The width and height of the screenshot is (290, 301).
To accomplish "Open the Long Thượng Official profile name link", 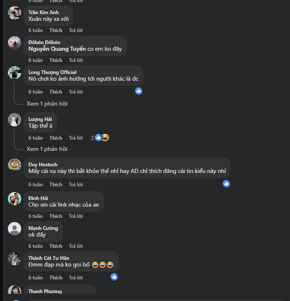I will click(52, 72).
